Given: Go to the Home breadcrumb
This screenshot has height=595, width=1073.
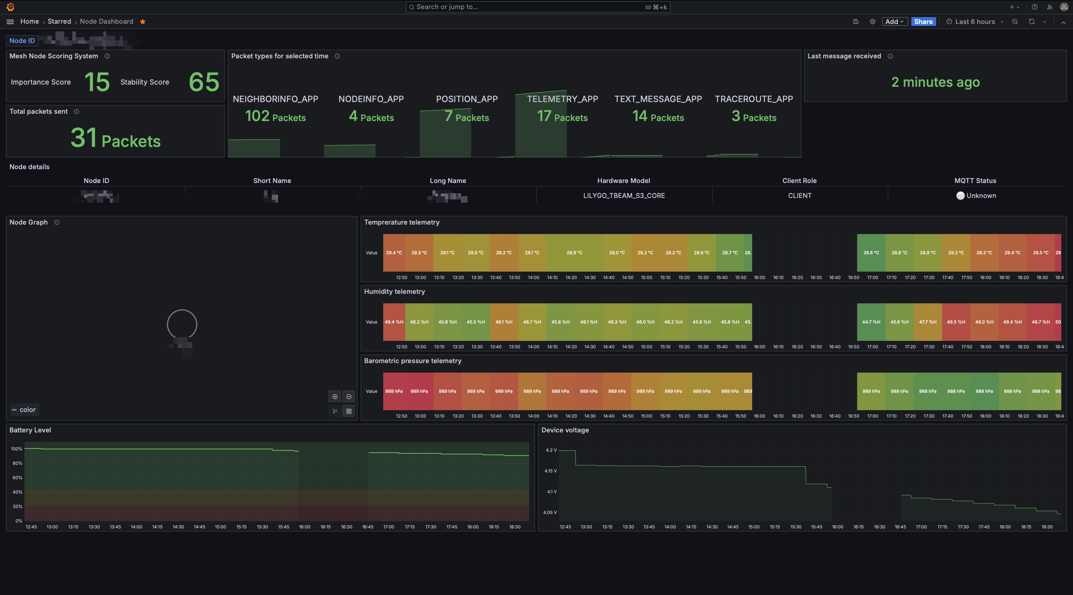Looking at the screenshot, I should 30,22.
